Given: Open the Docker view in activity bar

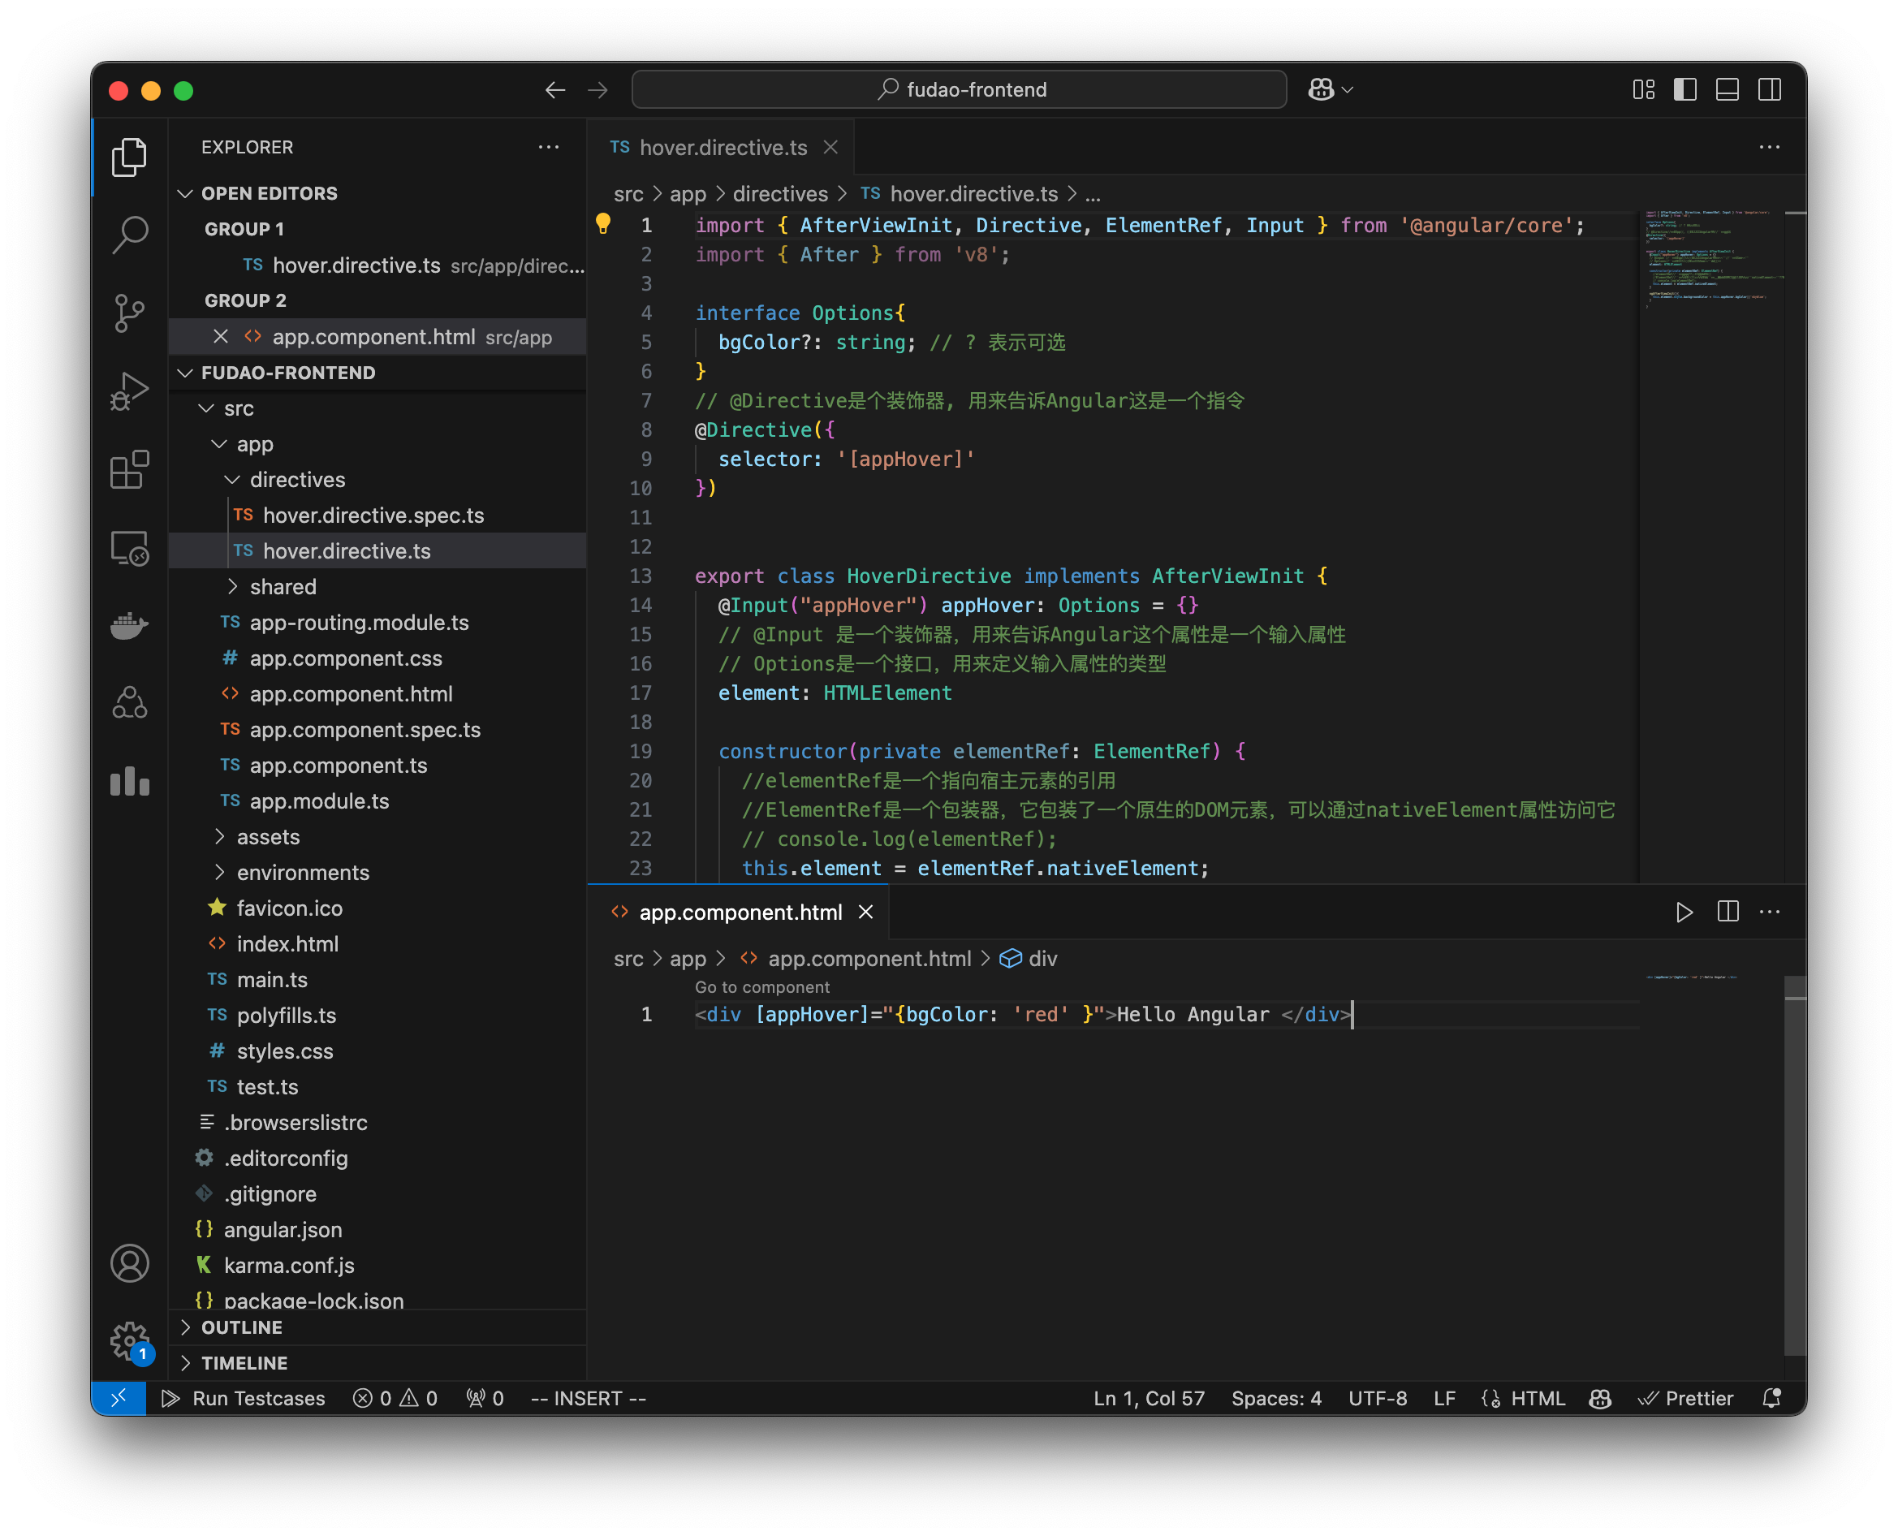Looking at the screenshot, I should tap(130, 626).
